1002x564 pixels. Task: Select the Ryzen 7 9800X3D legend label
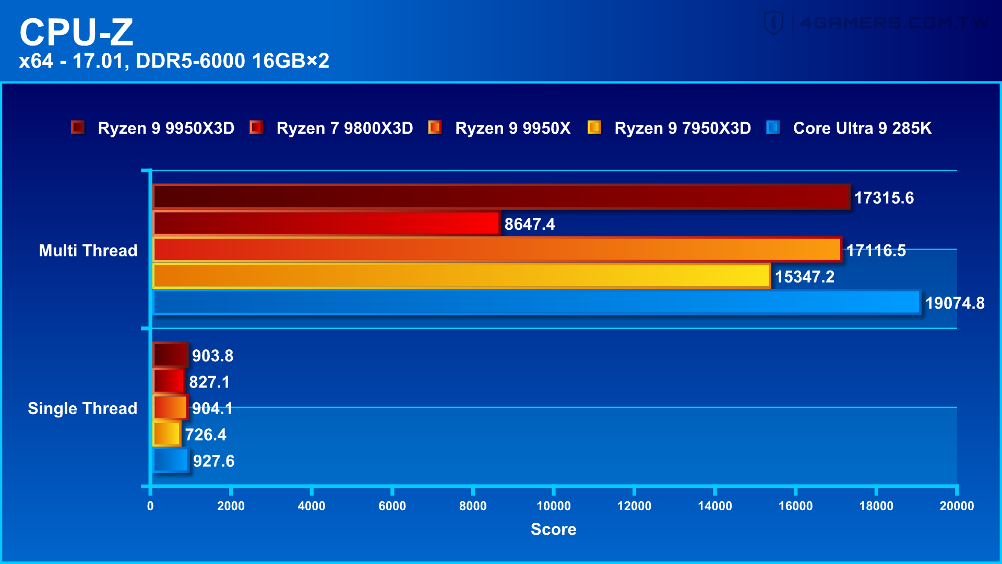coord(344,128)
